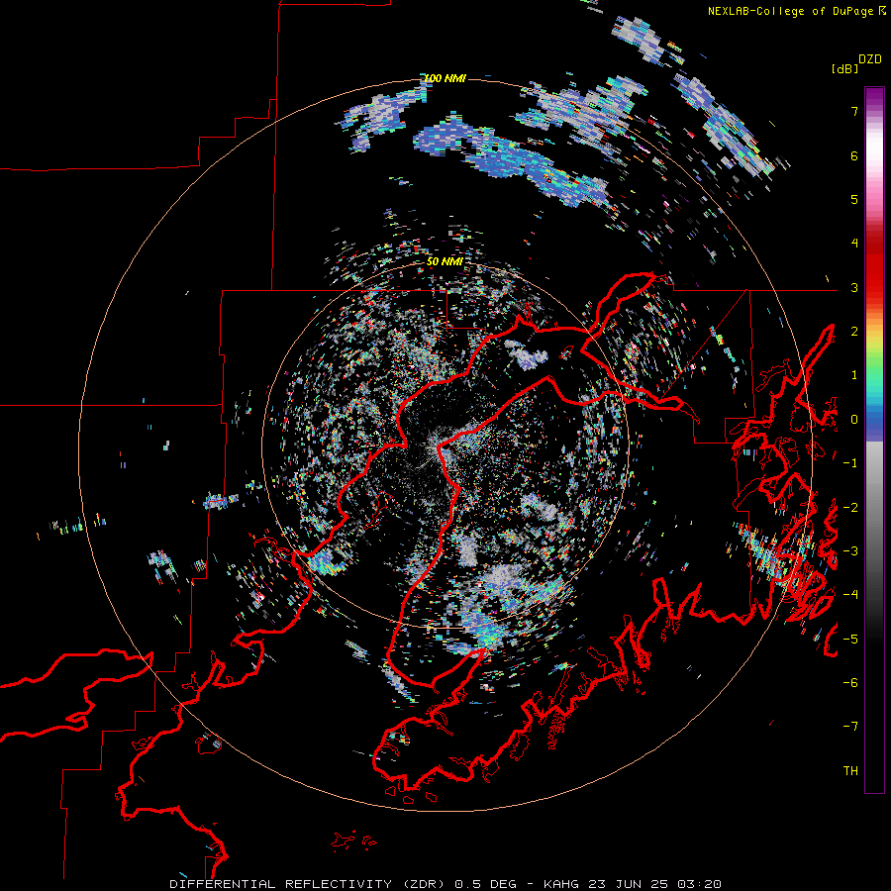The width and height of the screenshot is (891, 891).
Task: Click the 100 NMI range ring label
Action: click(445, 78)
